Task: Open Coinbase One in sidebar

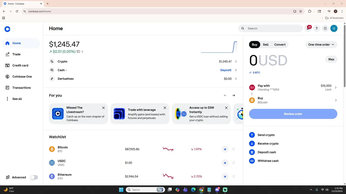Action: click(x=21, y=77)
